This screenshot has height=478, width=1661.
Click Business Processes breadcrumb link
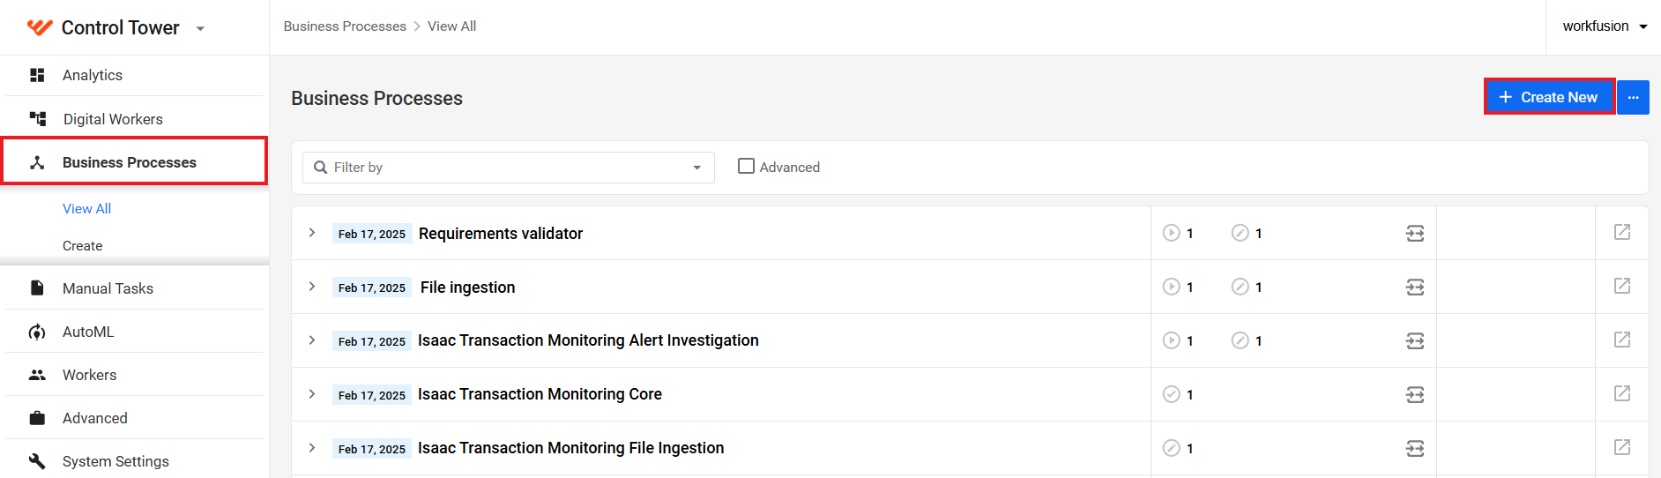click(345, 26)
